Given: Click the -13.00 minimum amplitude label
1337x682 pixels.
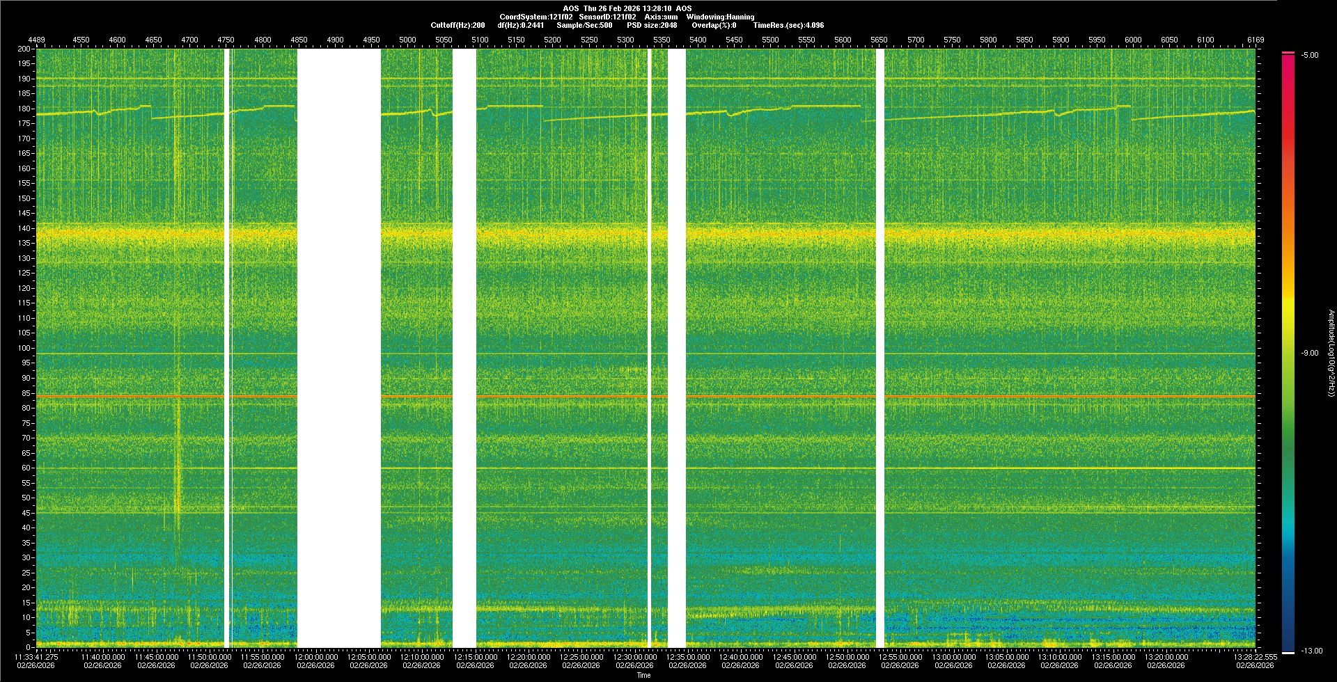Looking at the screenshot, I should click(1311, 651).
